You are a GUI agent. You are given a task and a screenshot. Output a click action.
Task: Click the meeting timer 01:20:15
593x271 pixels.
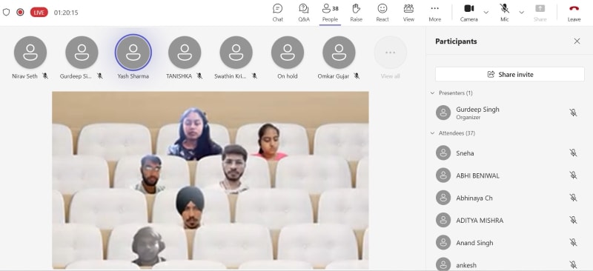pyautogui.click(x=66, y=13)
